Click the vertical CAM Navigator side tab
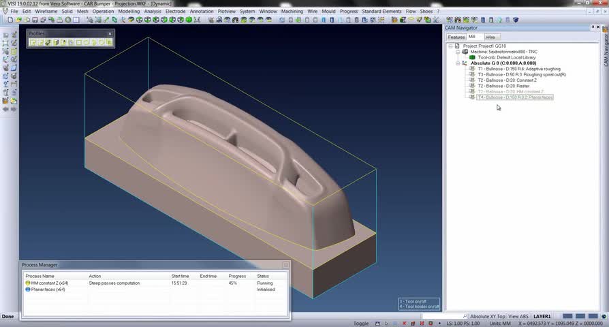 click(x=606, y=49)
